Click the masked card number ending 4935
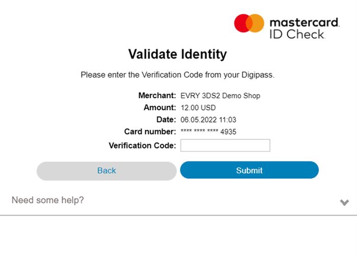 (208, 132)
